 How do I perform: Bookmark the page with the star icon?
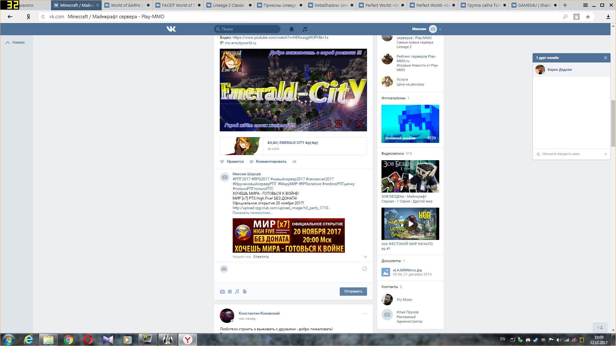tap(588, 17)
